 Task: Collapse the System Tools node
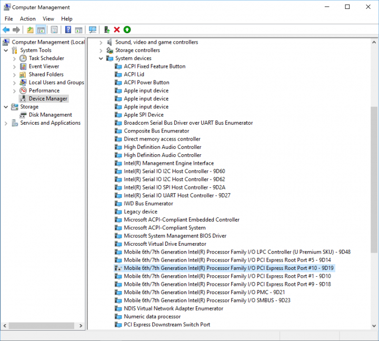(6, 51)
